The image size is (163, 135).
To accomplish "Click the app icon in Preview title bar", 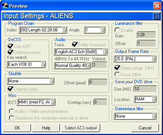I will pyautogui.click(x=5, y=6).
